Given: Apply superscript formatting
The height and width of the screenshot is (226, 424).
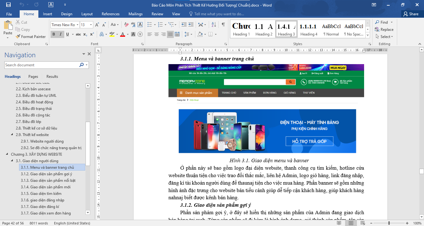Looking at the screenshot, I should coord(92,34).
